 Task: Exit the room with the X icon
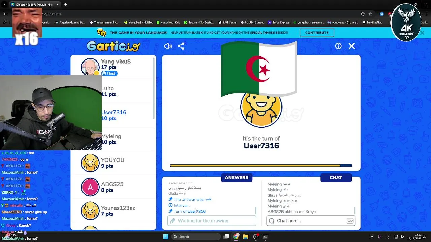point(352,46)
